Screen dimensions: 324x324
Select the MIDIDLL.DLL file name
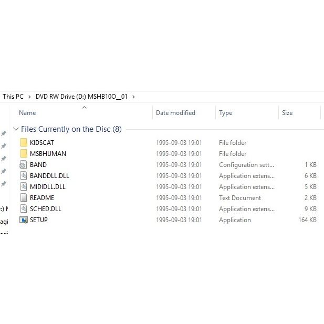click(48, 186)
